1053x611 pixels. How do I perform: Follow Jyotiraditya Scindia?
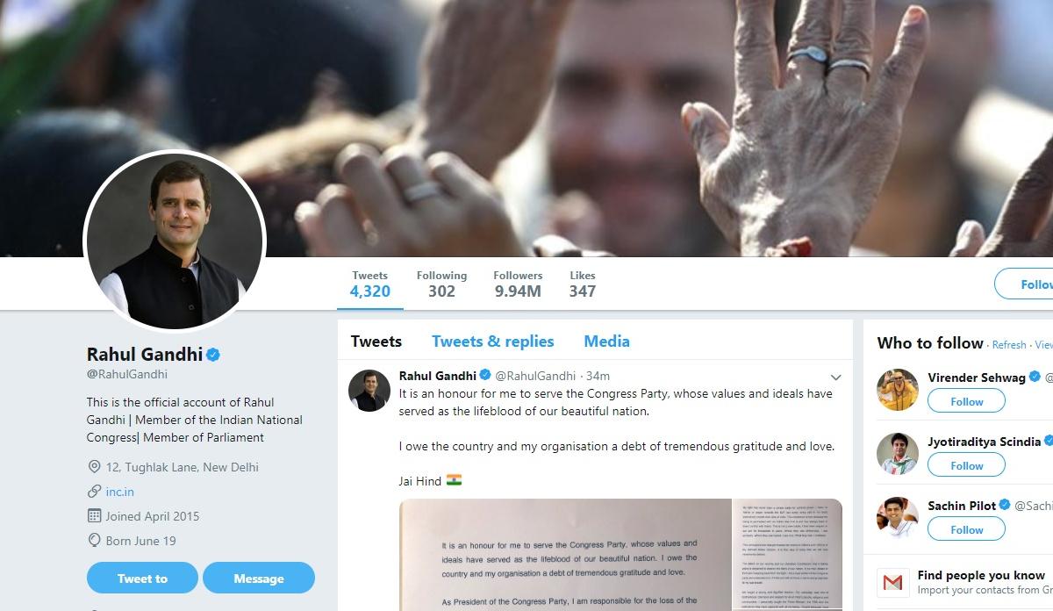coord(966,465)
